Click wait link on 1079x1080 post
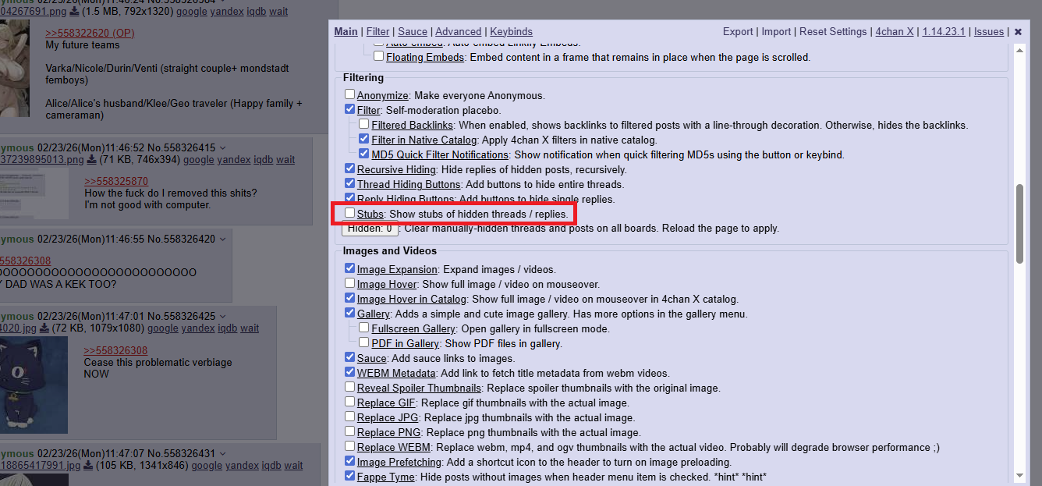 (250, 328)
